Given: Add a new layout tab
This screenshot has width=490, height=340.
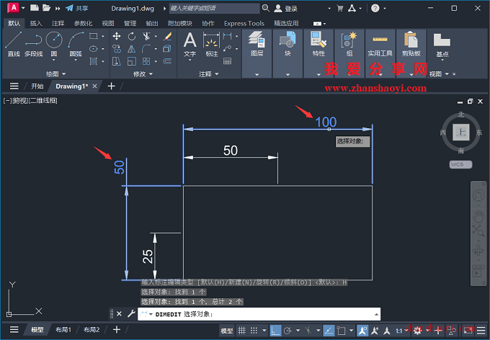Looking at the screenshot, I should (117, 329).
